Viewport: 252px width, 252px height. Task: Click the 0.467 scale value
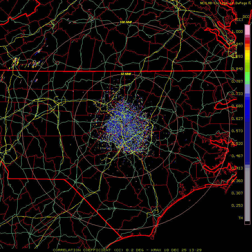coord(237,156)
